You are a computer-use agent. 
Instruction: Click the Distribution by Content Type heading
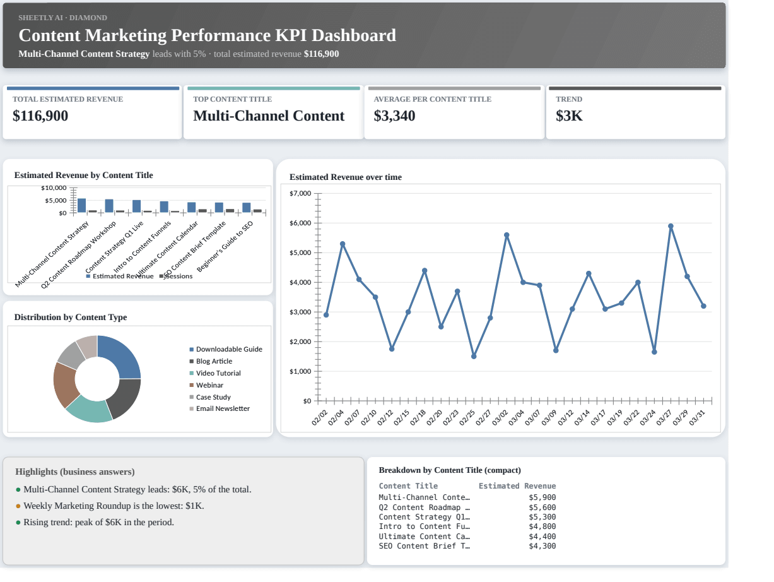pyautogui.click(x=71, y=318)
